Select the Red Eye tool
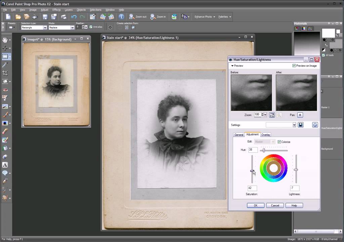Image resolution: width=344 pixels, height=242 pixels. 5,90
